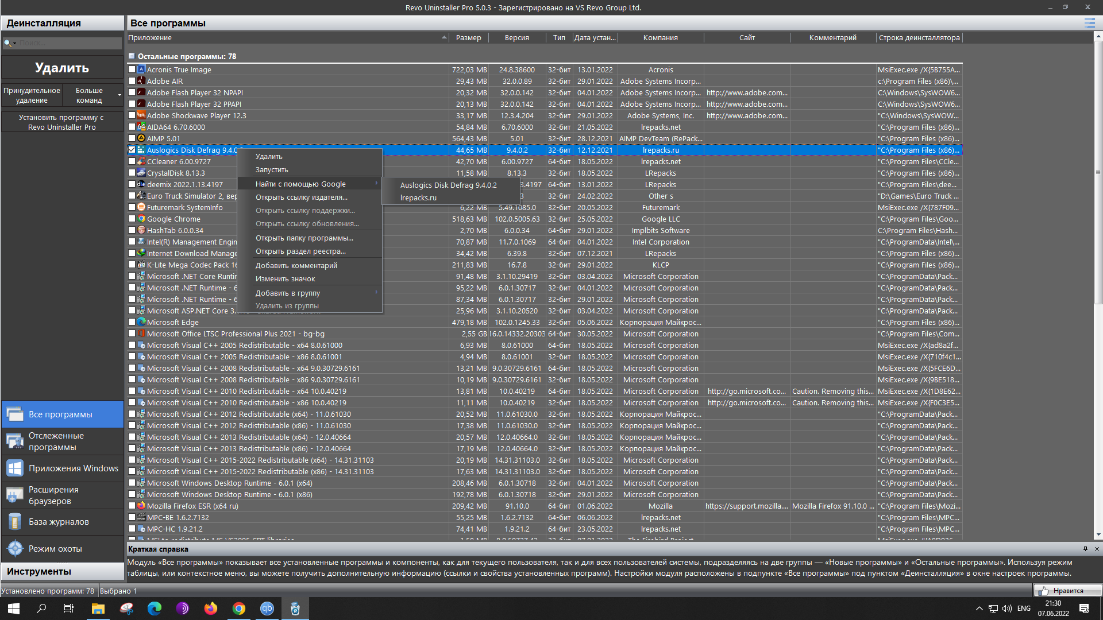Click the HashTab 6.0.0.34 icon
The height and width of the screenshot is (620, 1103).
coord(141,230)
